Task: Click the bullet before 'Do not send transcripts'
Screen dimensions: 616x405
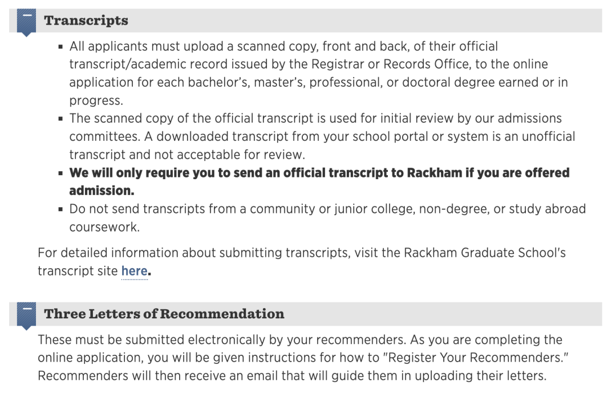Action: click(60, 209)
